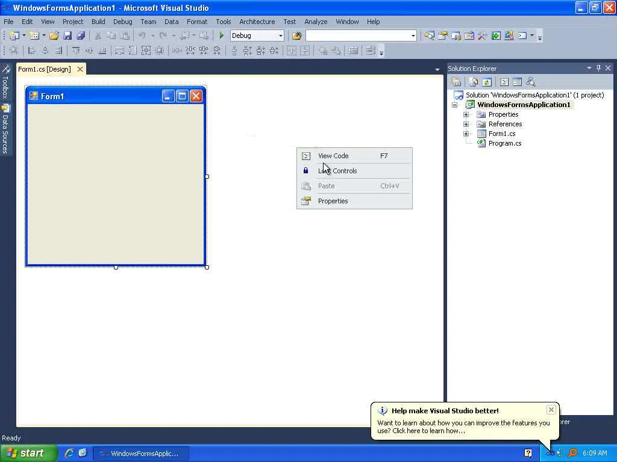Open the Properties Window toolbar icon
Viewport: 617px width, 462px height.
(x=443, y=35)
